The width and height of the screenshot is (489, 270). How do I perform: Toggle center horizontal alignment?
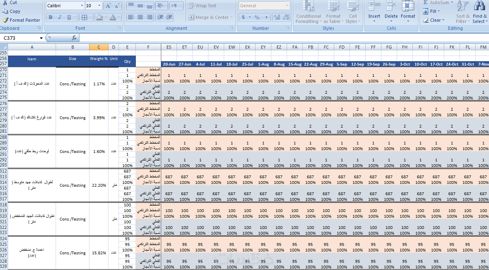140,17
